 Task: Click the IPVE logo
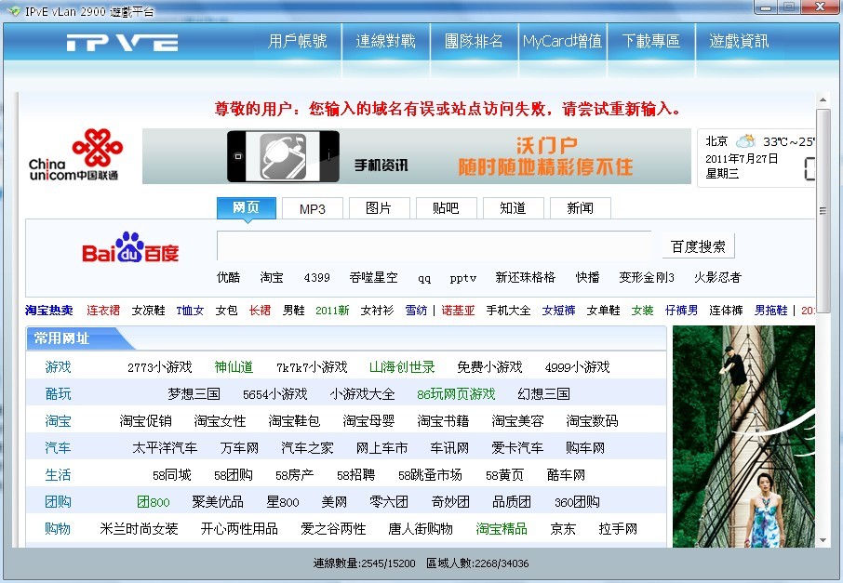click(x=122, y=43)
